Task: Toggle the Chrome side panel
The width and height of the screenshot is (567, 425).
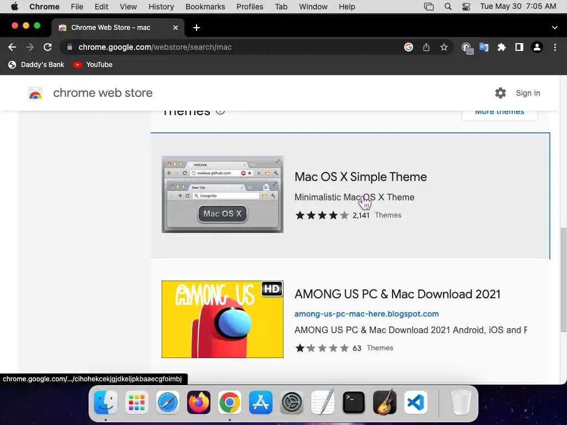Action: point(519,47)
